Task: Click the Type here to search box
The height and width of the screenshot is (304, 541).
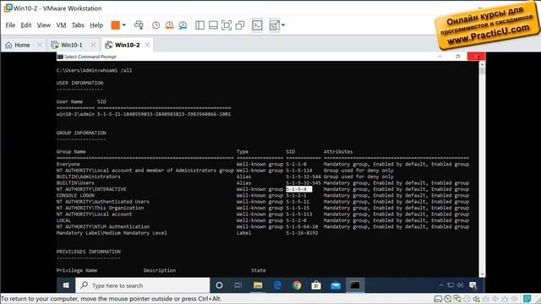Action: 143,285
